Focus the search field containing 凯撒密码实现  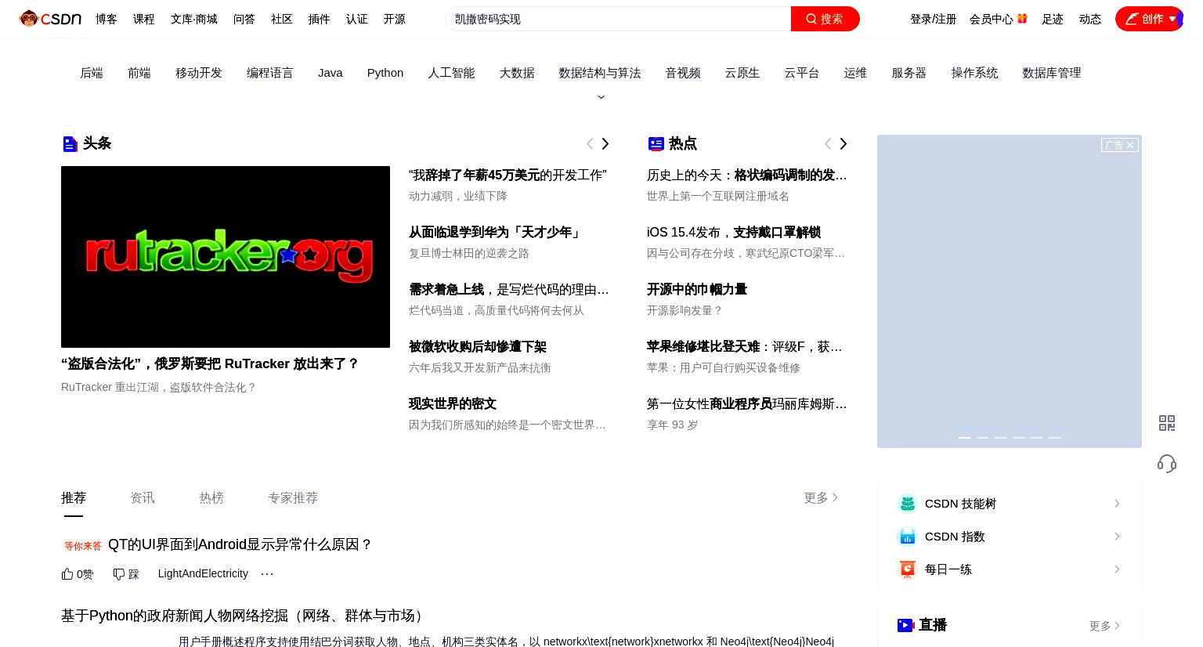coord(619,19)
